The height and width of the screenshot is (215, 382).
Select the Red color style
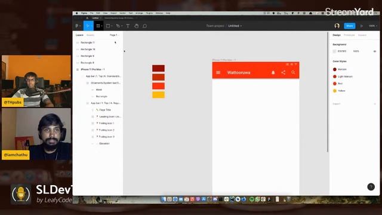point(338,84)
